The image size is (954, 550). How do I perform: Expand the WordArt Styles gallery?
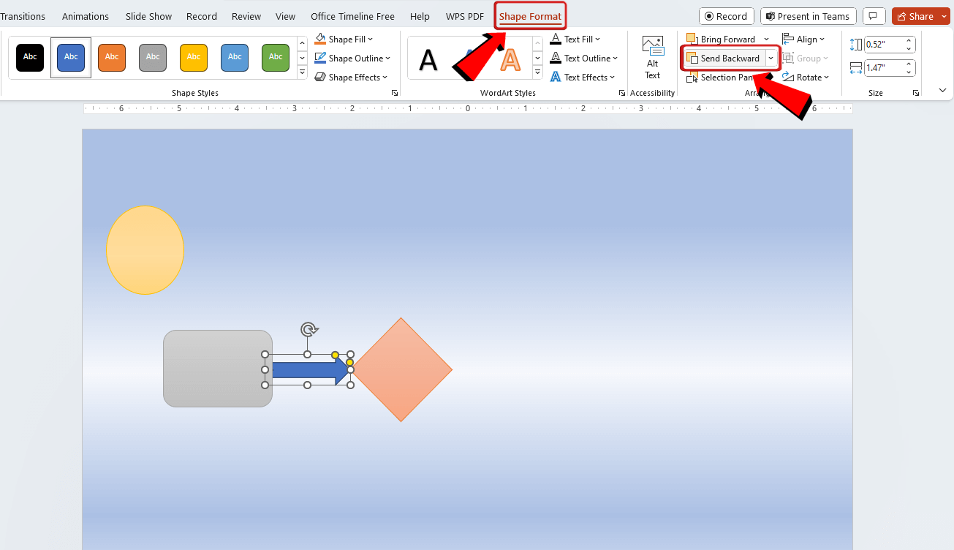(x=537, y=72)
